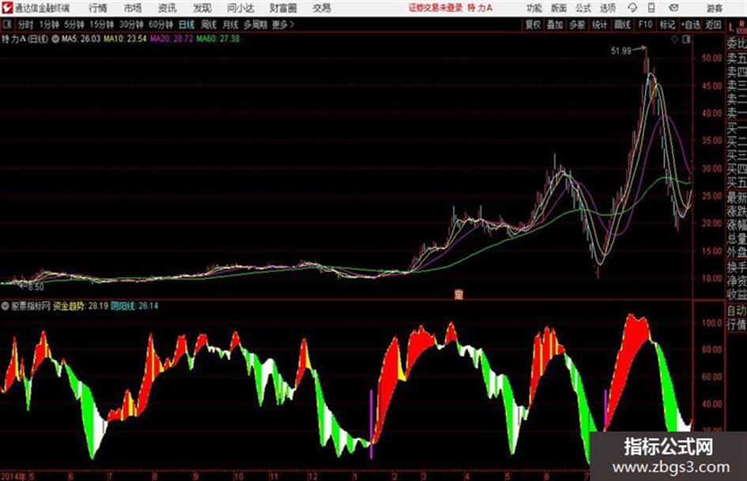Click the 返回 back button
This screenshot has width=747, height=481.
click(713, 24)
